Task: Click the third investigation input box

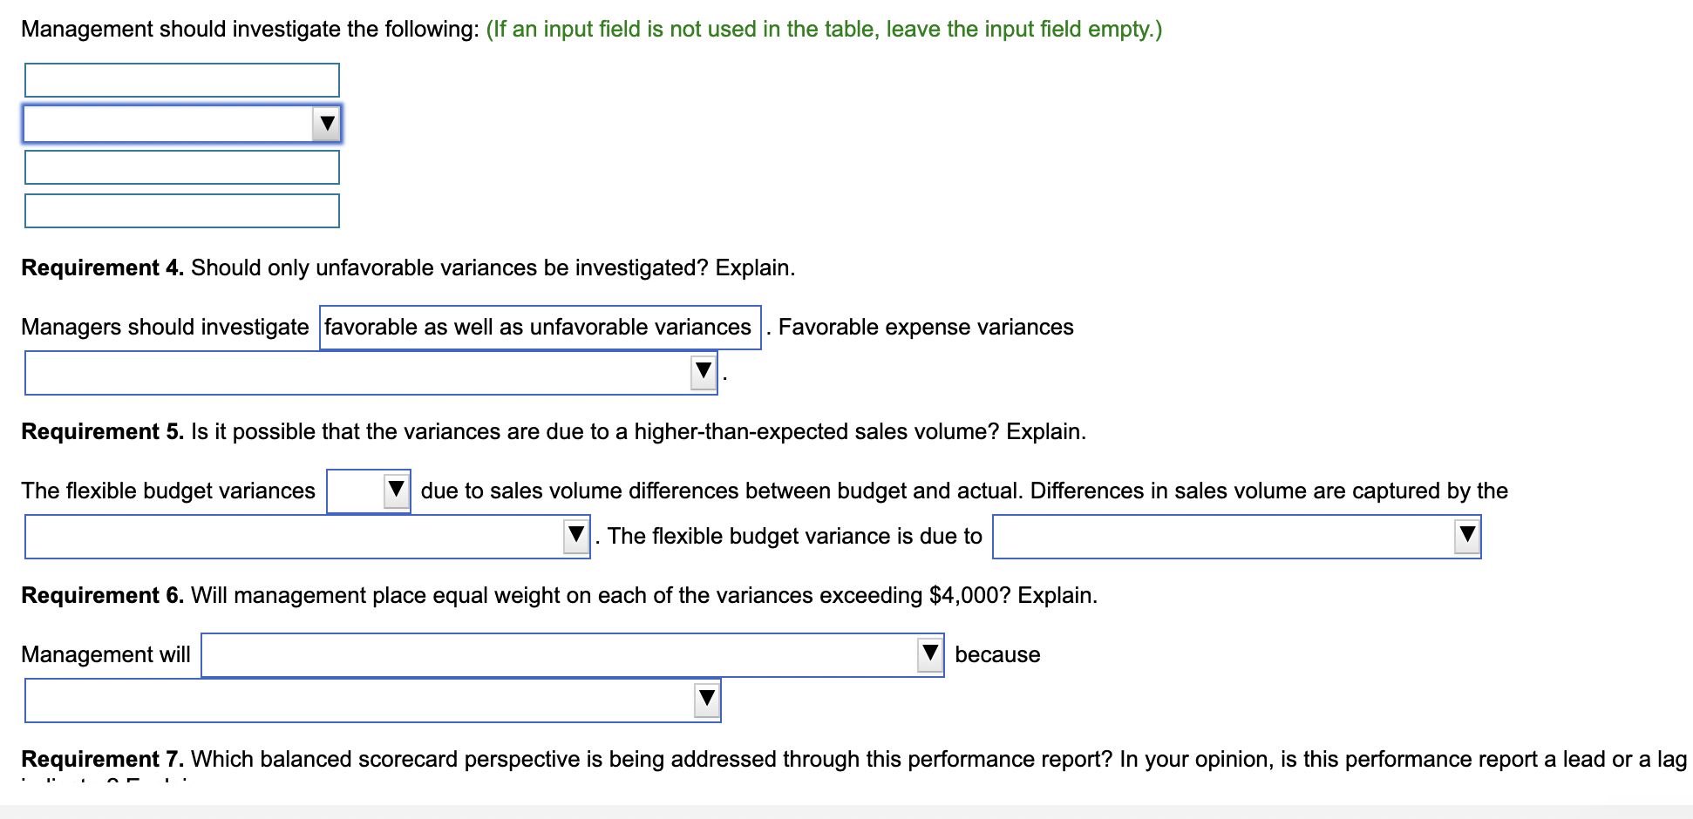Action: pyautogui.click(x=182, y=166)
